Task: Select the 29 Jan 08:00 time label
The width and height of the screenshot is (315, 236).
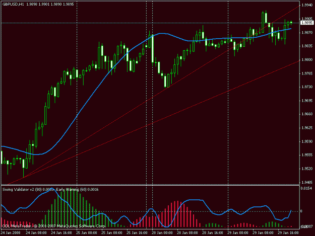Action: click(x=263, y=233)
